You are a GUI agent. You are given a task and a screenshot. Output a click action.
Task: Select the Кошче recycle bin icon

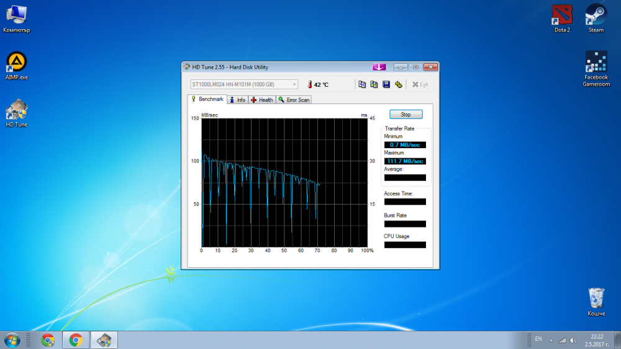(596, 302)
